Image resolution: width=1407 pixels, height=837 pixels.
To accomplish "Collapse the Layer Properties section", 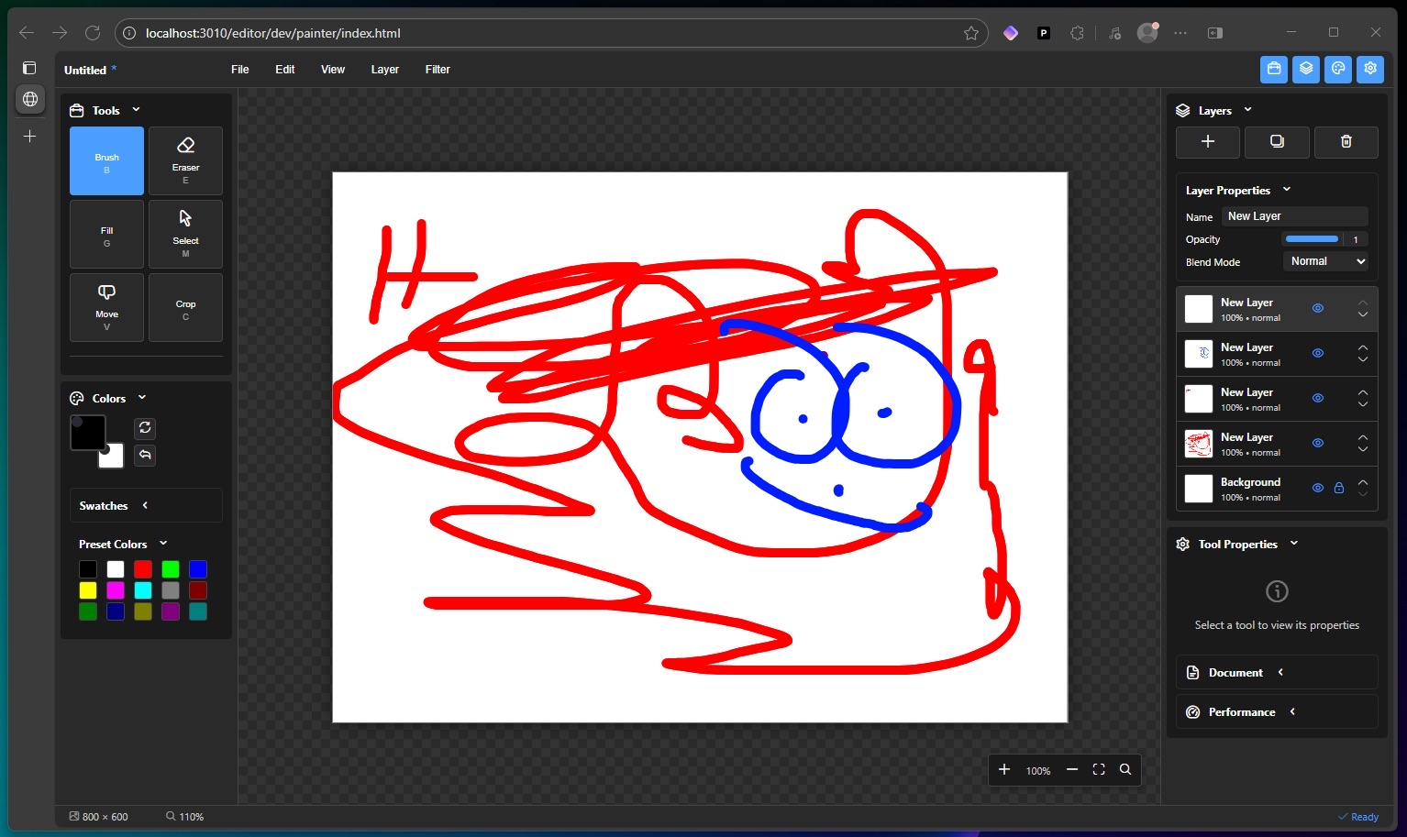I will coord(1288,190).
